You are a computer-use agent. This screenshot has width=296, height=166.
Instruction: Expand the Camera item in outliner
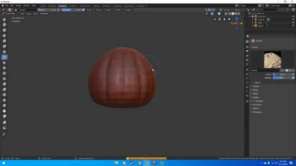click(x=253, y=19)
